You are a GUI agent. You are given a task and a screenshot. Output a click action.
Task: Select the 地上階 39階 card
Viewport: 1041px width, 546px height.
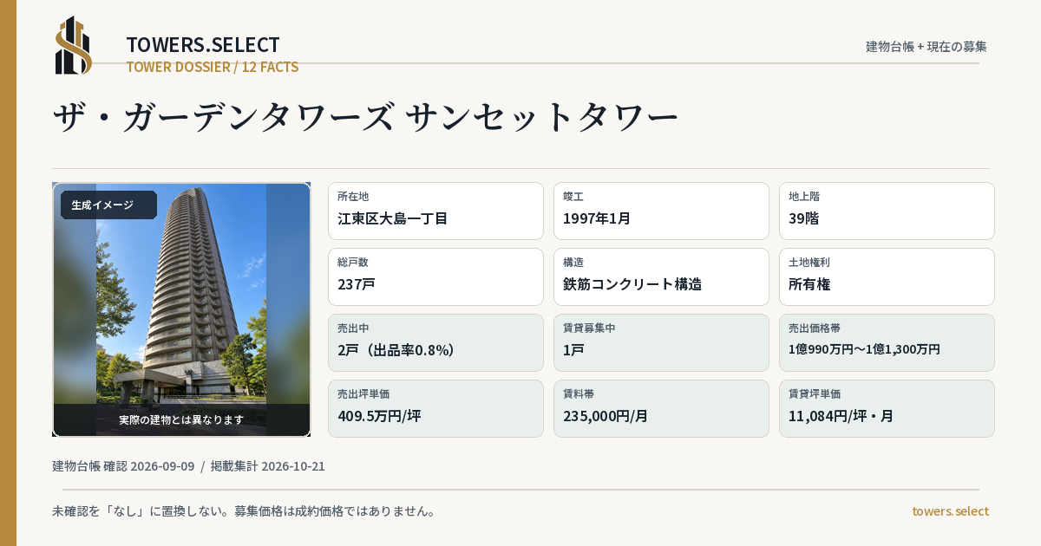[887, 211]
